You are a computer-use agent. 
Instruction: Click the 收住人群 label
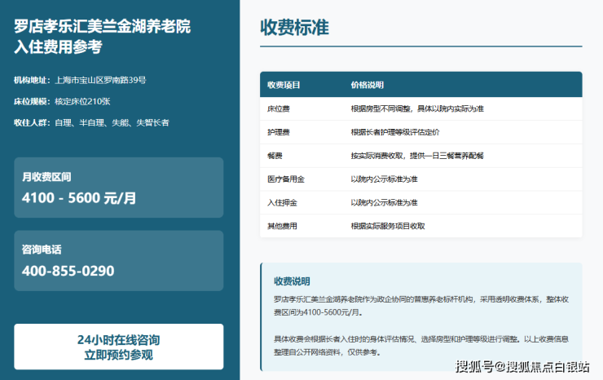[x=32, y=122]
